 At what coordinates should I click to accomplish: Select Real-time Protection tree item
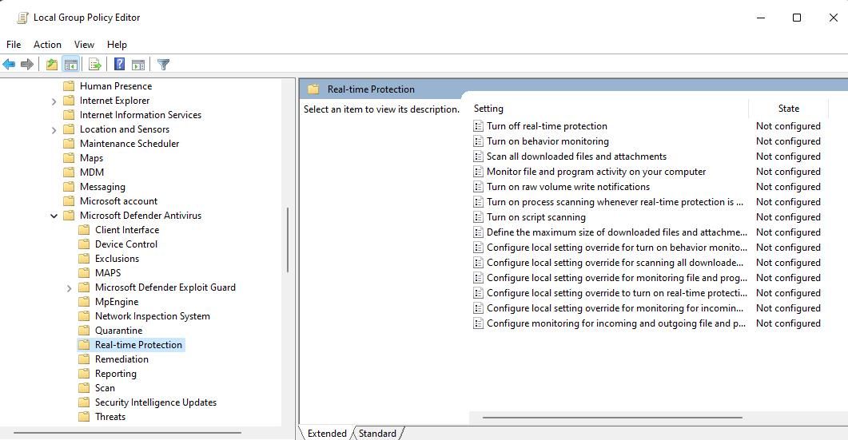(138, 345)
